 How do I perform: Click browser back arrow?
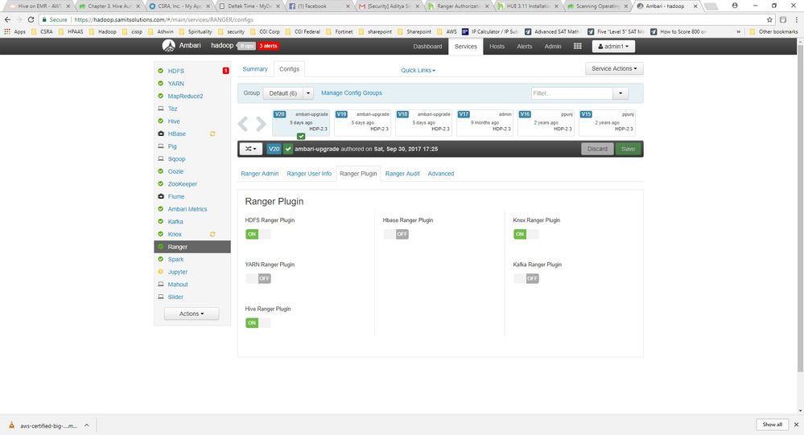(x=7, y=19)
